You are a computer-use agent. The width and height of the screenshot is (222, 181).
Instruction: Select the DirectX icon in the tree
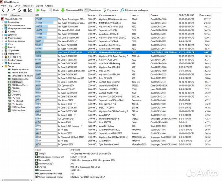tap(6, 47)
